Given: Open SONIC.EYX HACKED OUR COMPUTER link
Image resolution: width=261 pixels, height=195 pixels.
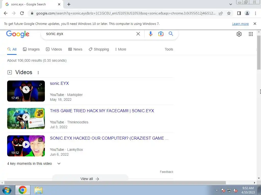Looking at the screenshot, I should click(109, 138).
